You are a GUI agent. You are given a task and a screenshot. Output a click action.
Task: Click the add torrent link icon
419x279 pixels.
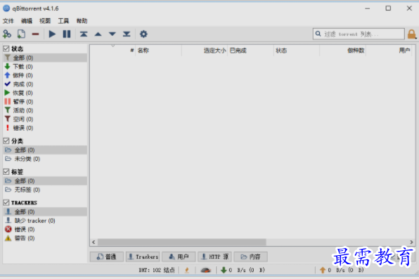[x=7, y=34]
